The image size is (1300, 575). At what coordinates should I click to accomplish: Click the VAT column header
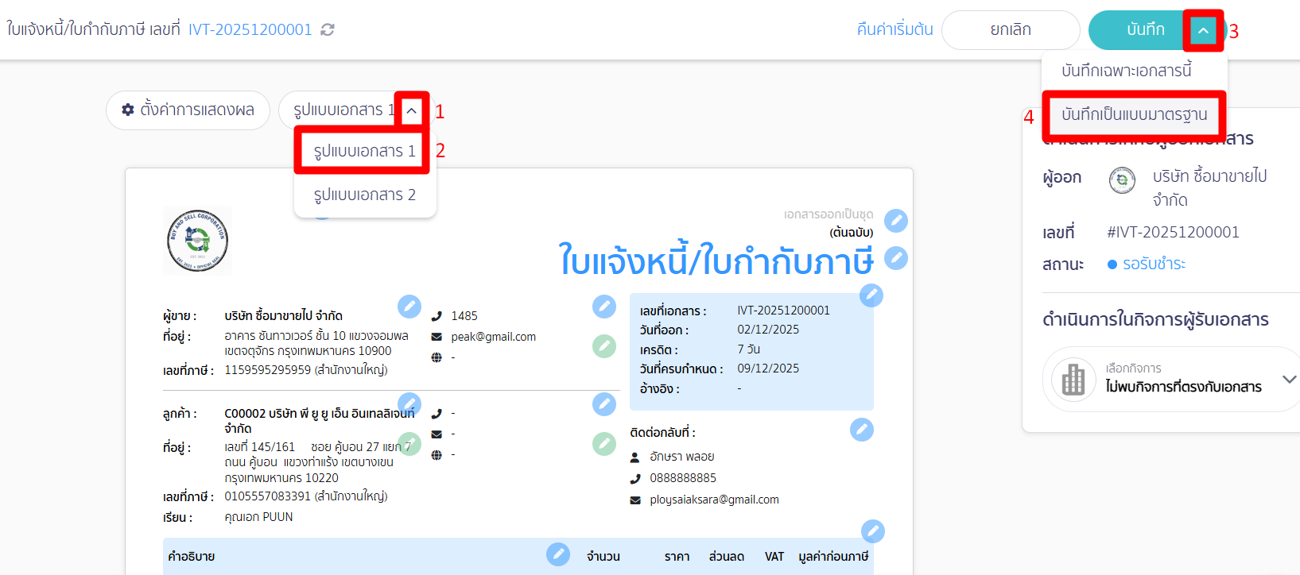click(x=774, y=557)
